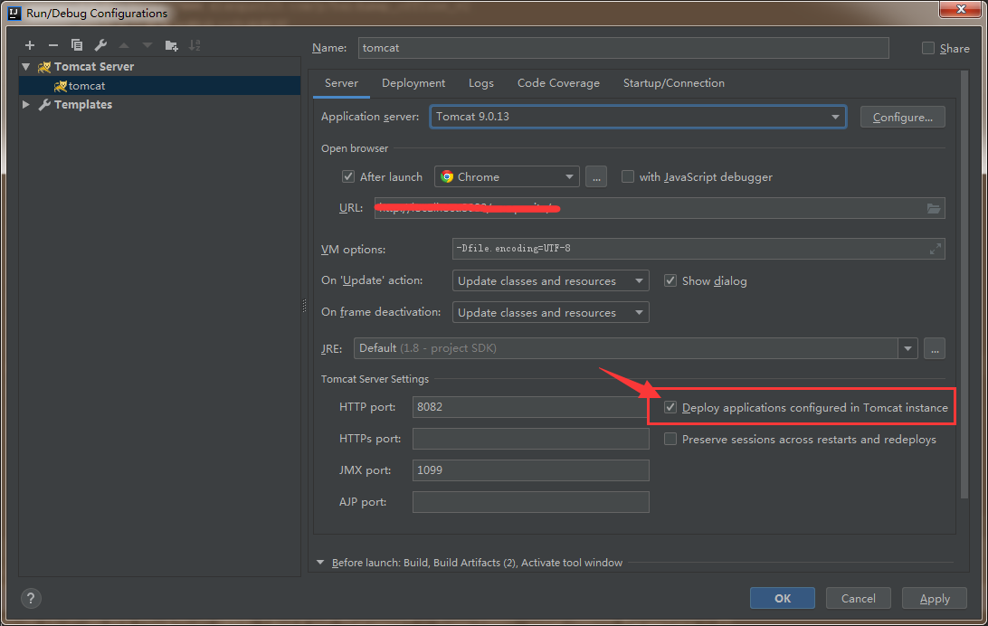Click the Apply button
The image size is (988, 626).
[x=935, y=598]
